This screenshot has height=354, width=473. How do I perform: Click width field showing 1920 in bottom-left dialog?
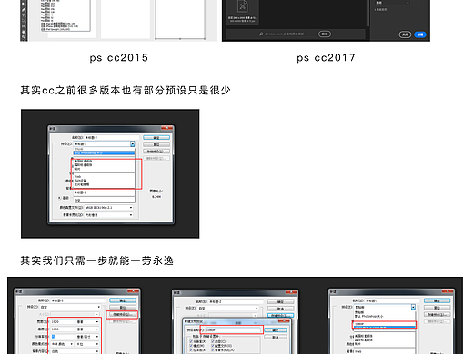[x=63, y=321]
